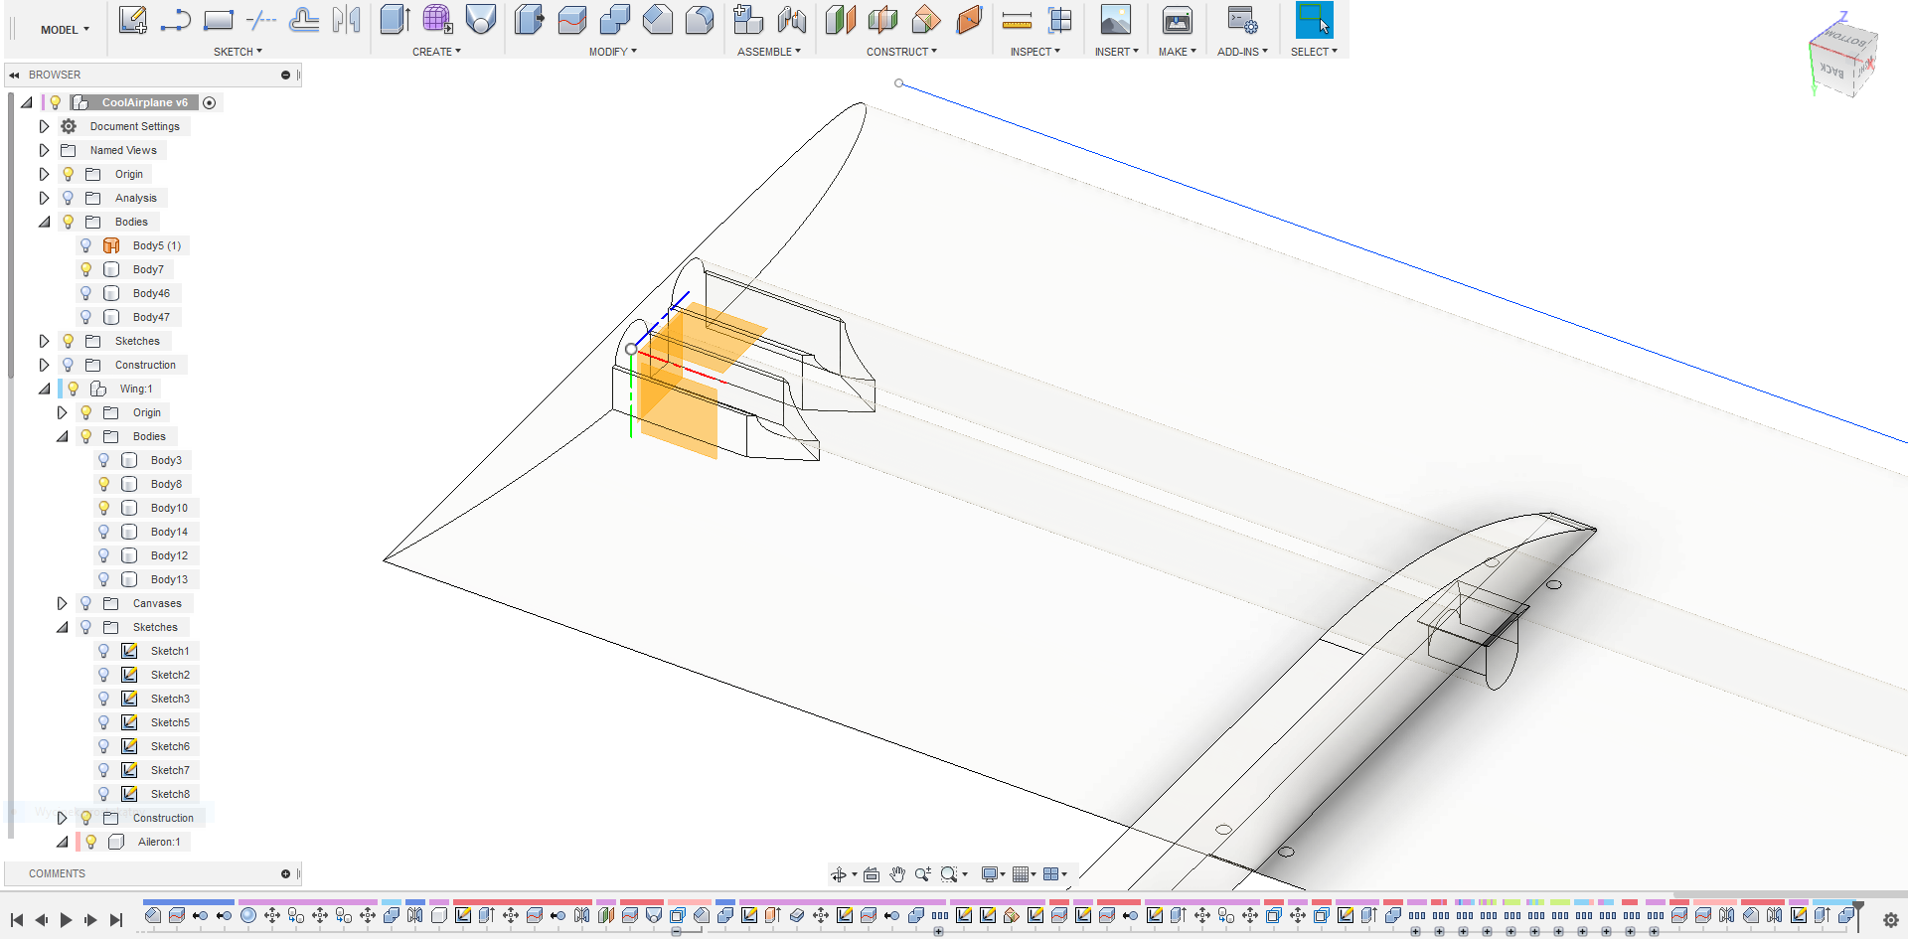Click the Scripts and Add-Ins icon
The width and height of the screenshot is (1908, 939).
(x=1242, y=20)
